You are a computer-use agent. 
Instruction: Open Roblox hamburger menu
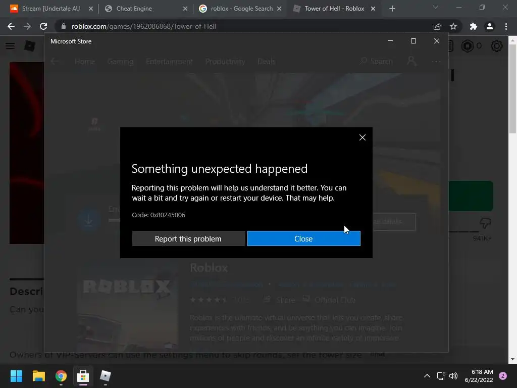(10, 46)
